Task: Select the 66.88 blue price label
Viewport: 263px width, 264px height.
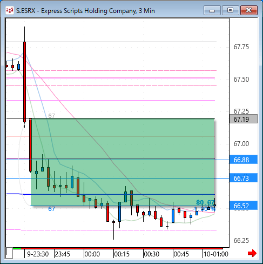Action: 244,160
